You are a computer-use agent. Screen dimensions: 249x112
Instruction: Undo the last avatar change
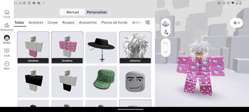click(166, 43)
